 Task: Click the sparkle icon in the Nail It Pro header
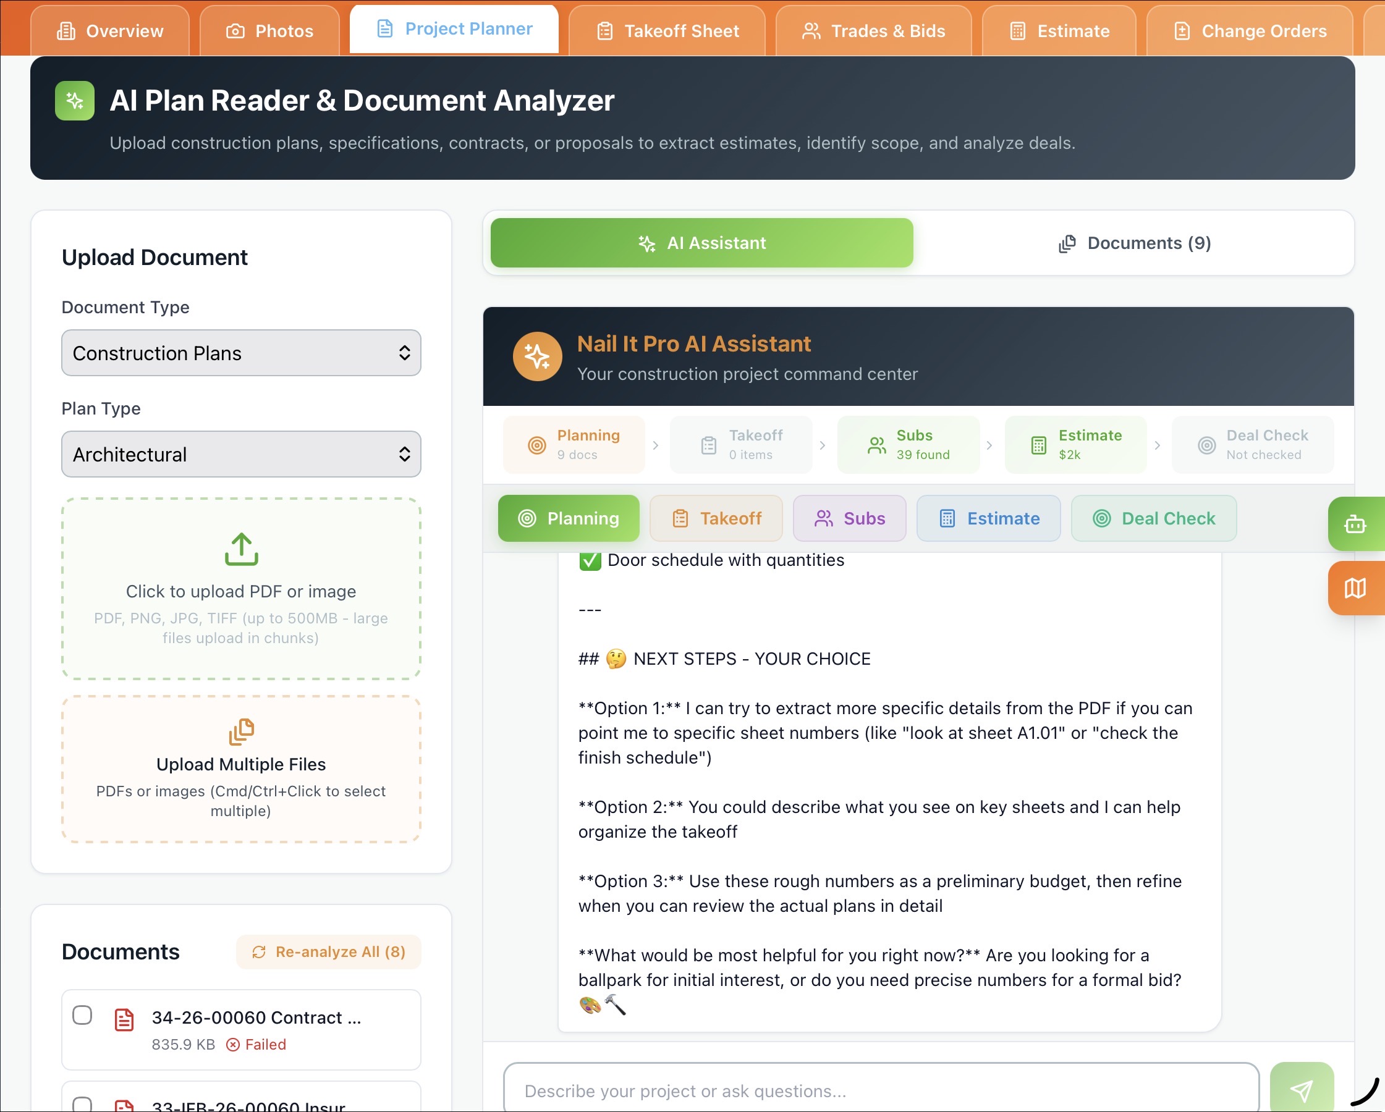click(537, 357)
